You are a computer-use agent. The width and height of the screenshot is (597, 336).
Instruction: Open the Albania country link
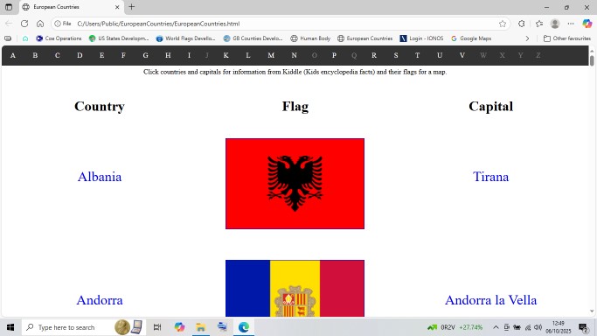[100, 177]
